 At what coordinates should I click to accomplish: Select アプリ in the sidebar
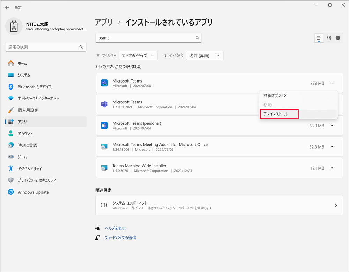point(46,122)
